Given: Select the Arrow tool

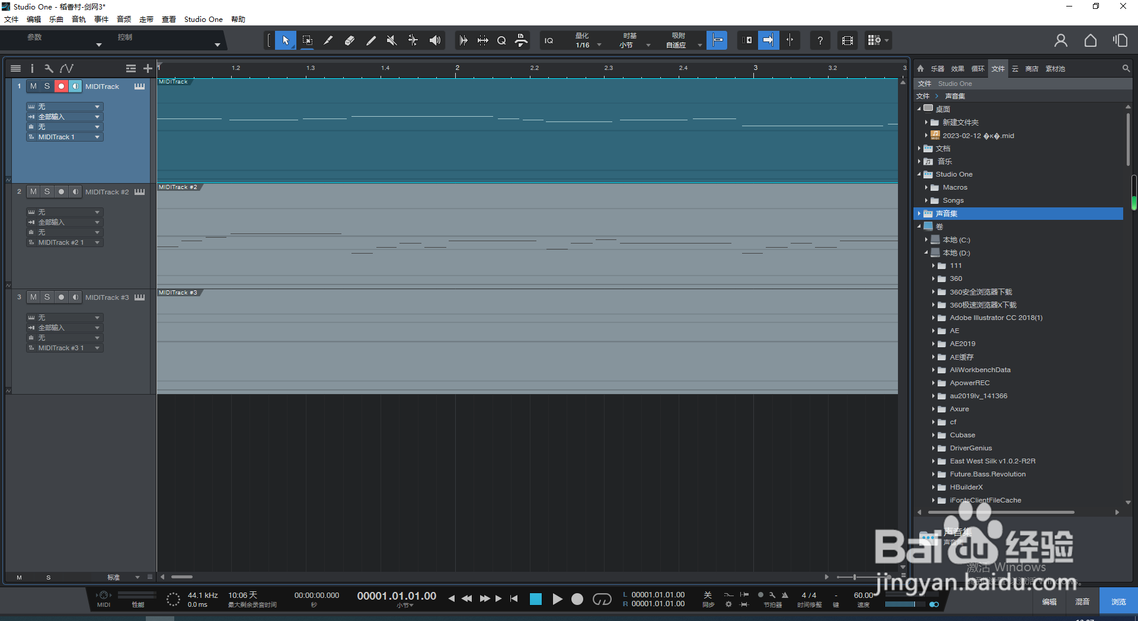Looking at the screenshot, I should click(286, 40).
